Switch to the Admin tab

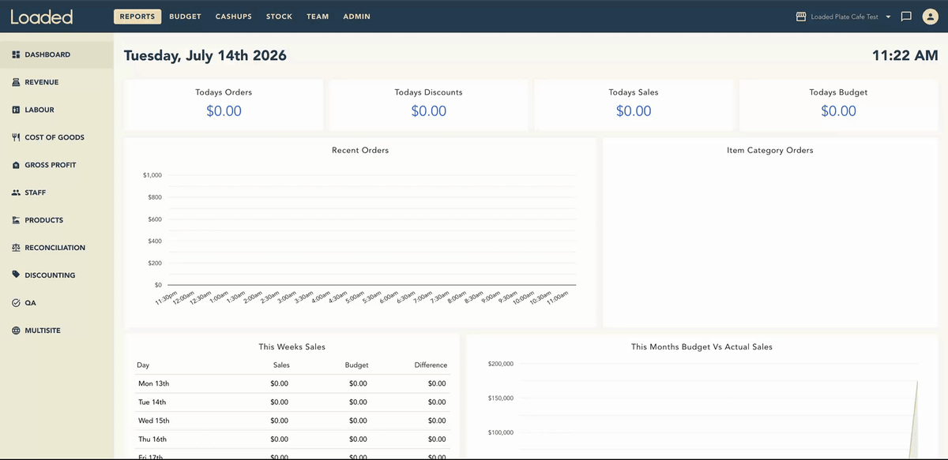[x=356, y=17]
